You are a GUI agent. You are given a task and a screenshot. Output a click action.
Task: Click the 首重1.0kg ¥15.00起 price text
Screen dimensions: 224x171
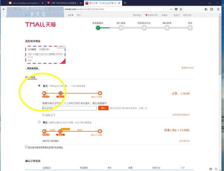(x=177, y=130)
